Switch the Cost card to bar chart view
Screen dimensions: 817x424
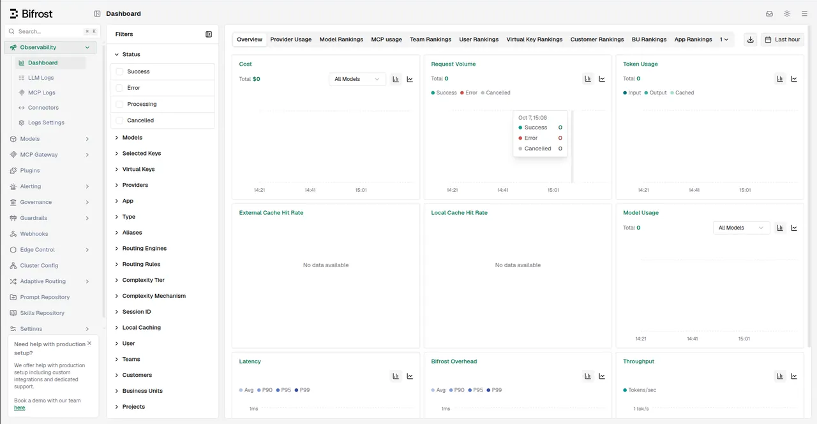(x=396, y=79)
